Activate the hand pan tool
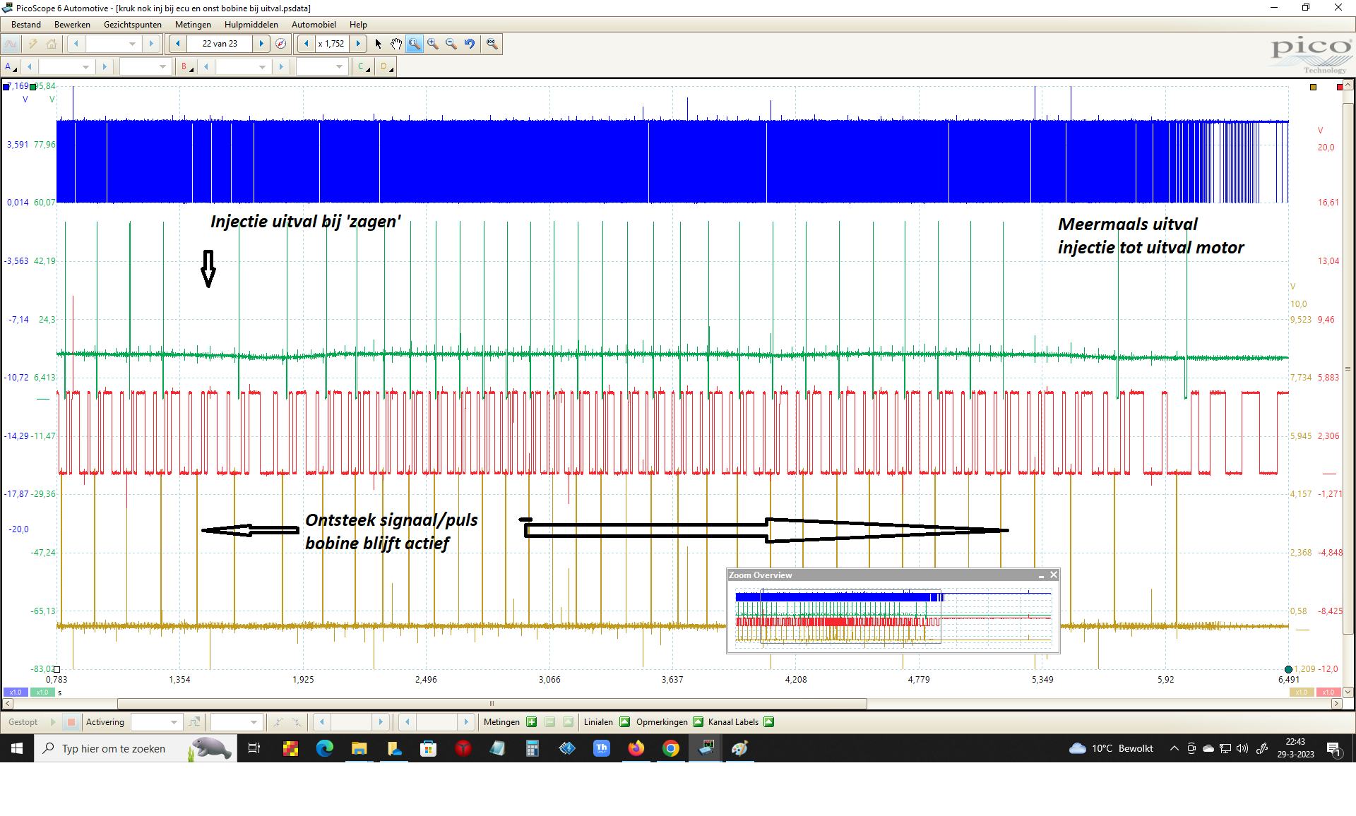Screen dimensions: 1356x816 (x=396, y=44)
